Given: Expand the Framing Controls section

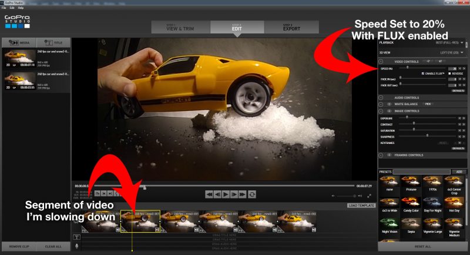Looking at the screenshot, I should [381, 155].
